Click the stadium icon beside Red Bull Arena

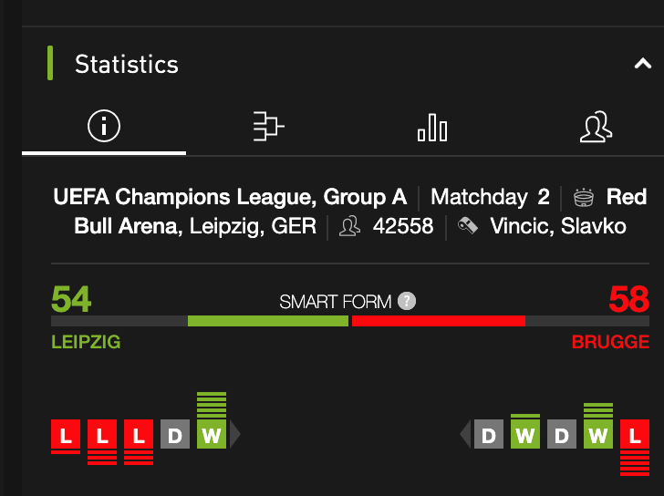click(584, 198)
